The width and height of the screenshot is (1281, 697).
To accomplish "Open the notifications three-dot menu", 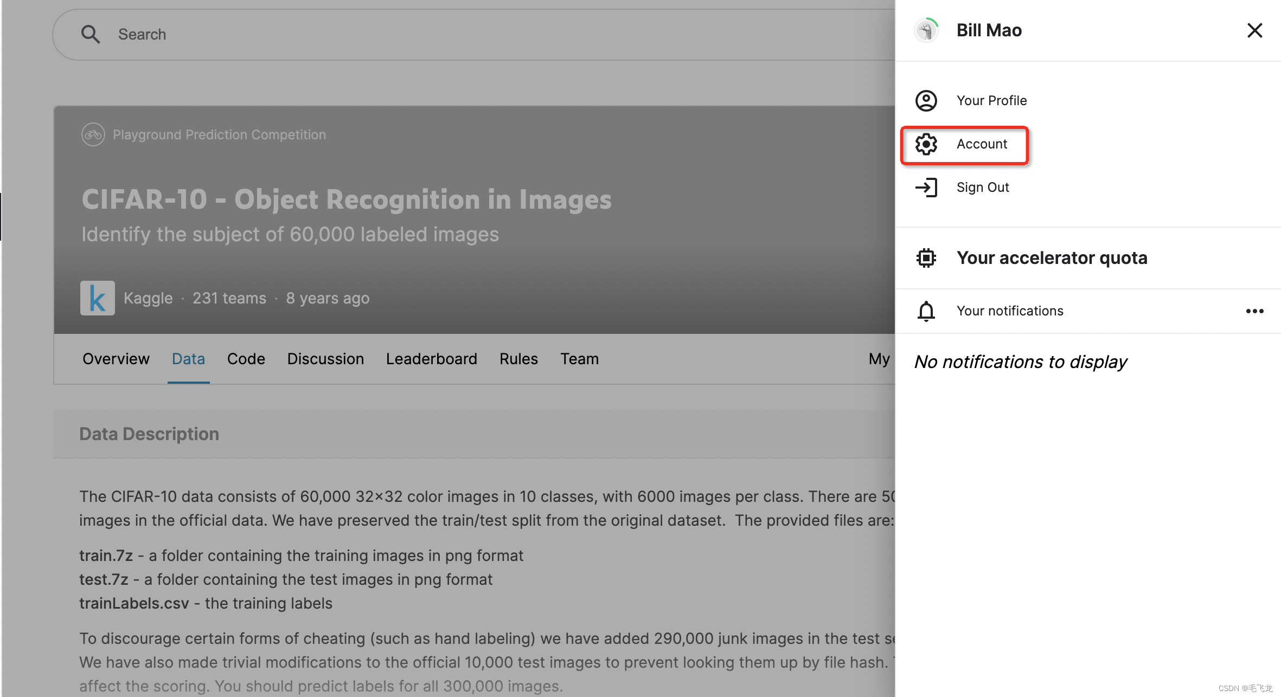I will pyautogui.click(x=1254, y=311).
